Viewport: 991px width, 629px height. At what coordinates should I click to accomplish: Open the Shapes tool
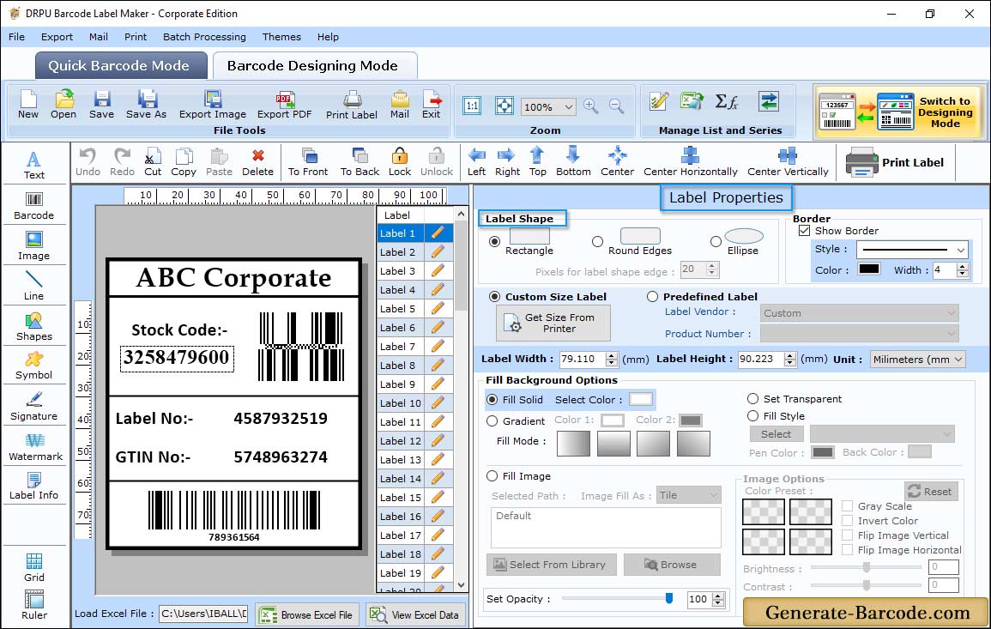pyautogui.click(x=34, y=326)
